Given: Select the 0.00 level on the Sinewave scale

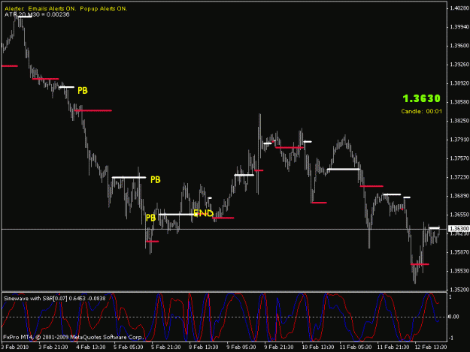Looking at the screenshot, I should (454, 317).
